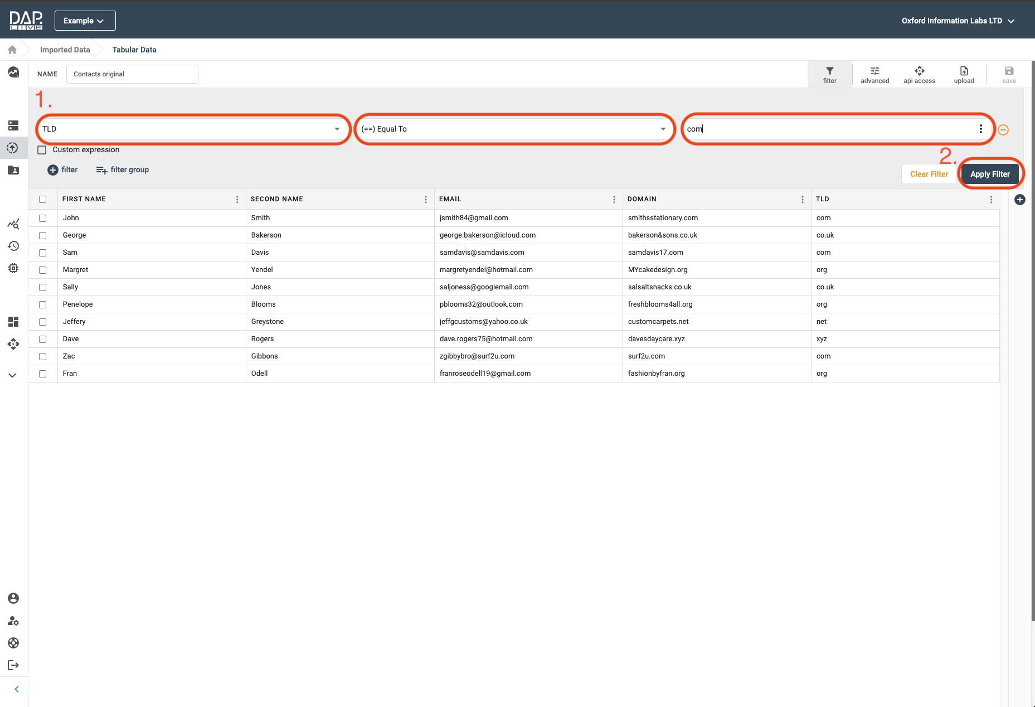The image size is (1035, 707).
Task: Tick the checkbox for John's row
Action: point(43,218)
